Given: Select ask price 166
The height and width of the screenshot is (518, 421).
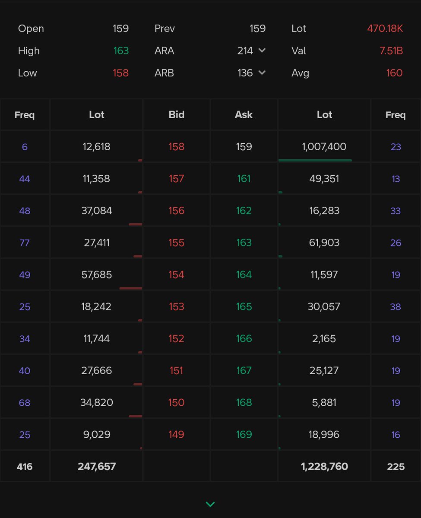Looking at the screenshot, I should click(x=244, y=338).
